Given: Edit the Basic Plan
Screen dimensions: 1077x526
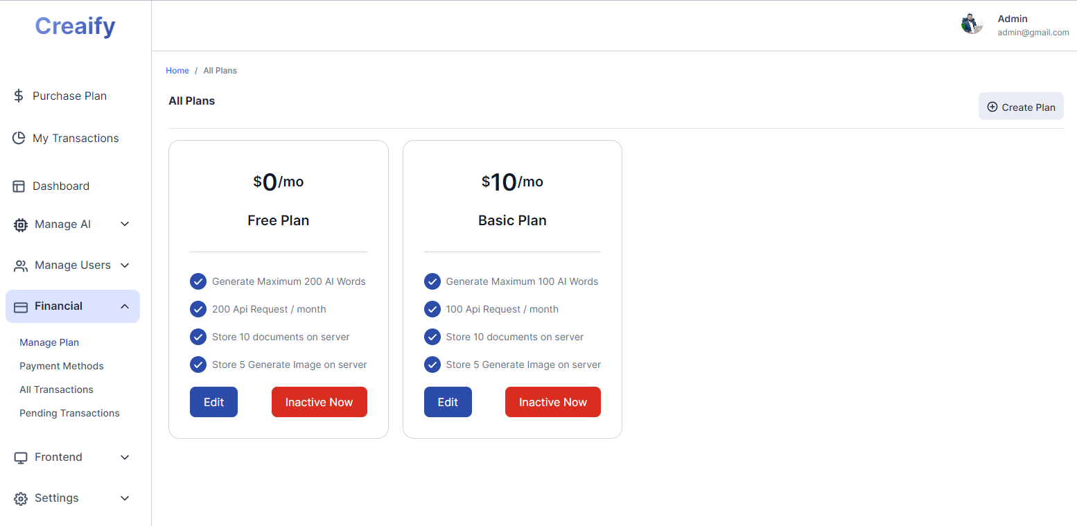Looking at the screenshot, I should (448, 402).
